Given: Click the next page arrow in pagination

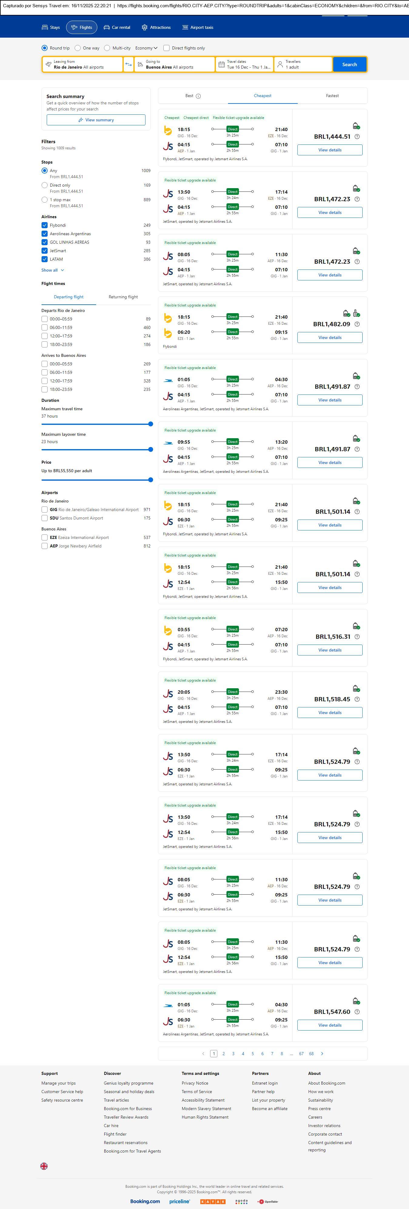Looking at the screenshot, I should 322,1054.
